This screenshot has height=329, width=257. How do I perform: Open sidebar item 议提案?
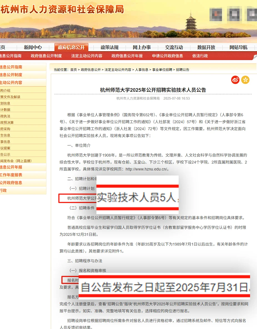[x=5, y=148]
